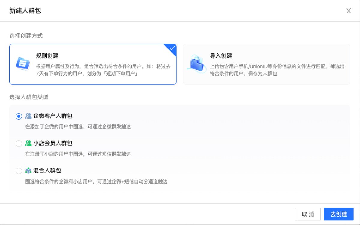Select the 规则创建 card
The image size is (360, 225).
click(93, 64)
